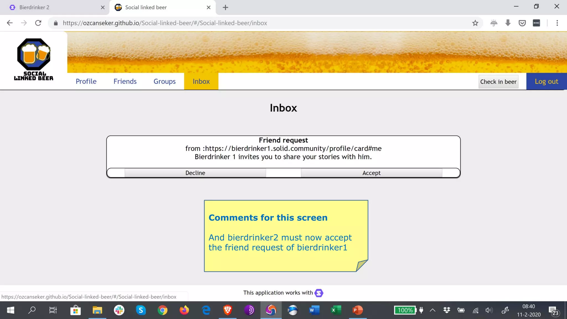Click the bierdrinker1 profile URL text
The width and height of the screenshot is (567, 319).
point(293,148)
